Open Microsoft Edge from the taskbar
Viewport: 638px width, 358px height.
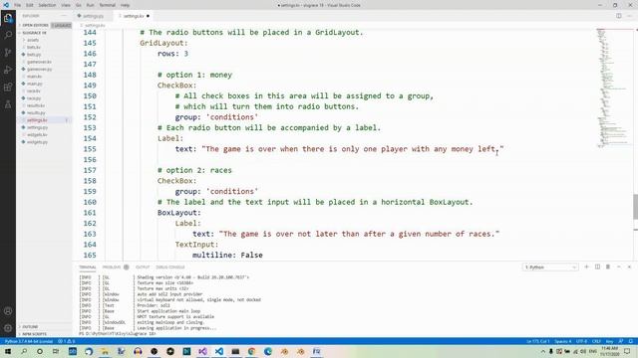(268, 351)
